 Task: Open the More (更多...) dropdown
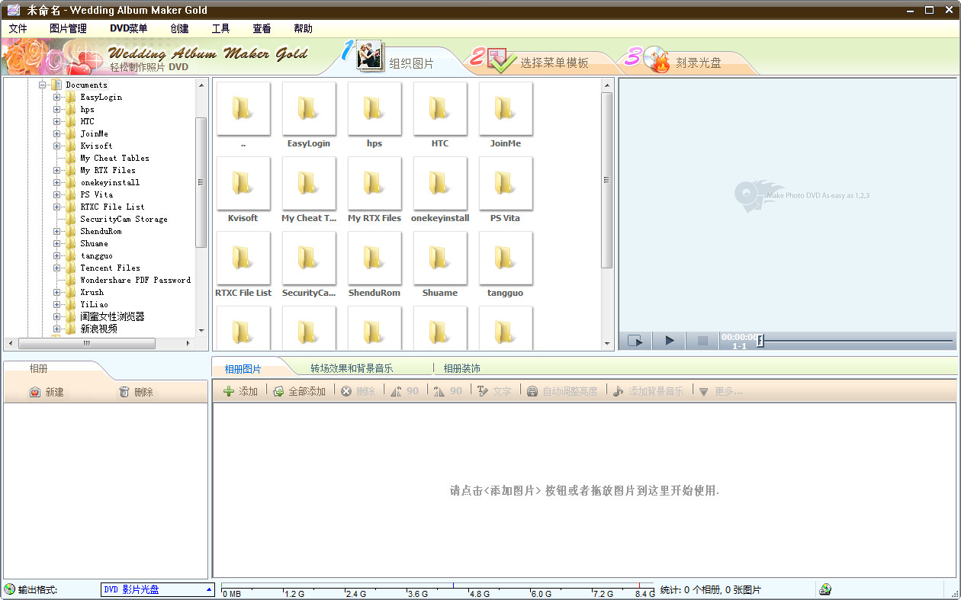(x=721, y=391)
